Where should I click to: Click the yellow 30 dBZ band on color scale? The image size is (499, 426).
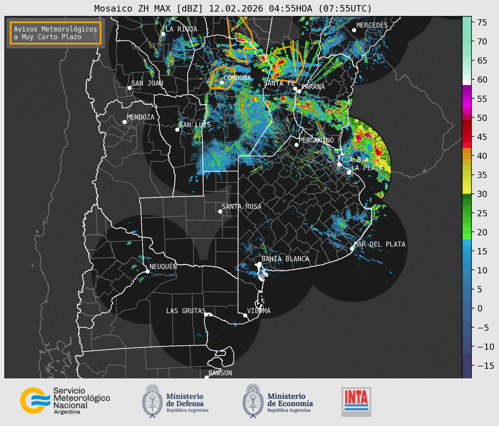(467, 191)
